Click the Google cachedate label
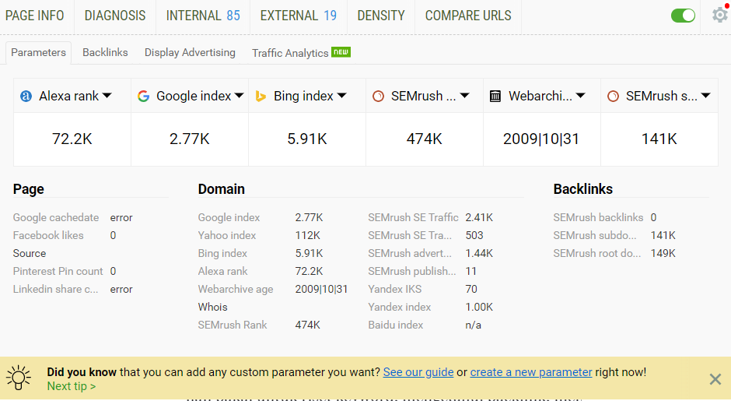The height and width of the screenshot is (401, 731). (56, 217)
